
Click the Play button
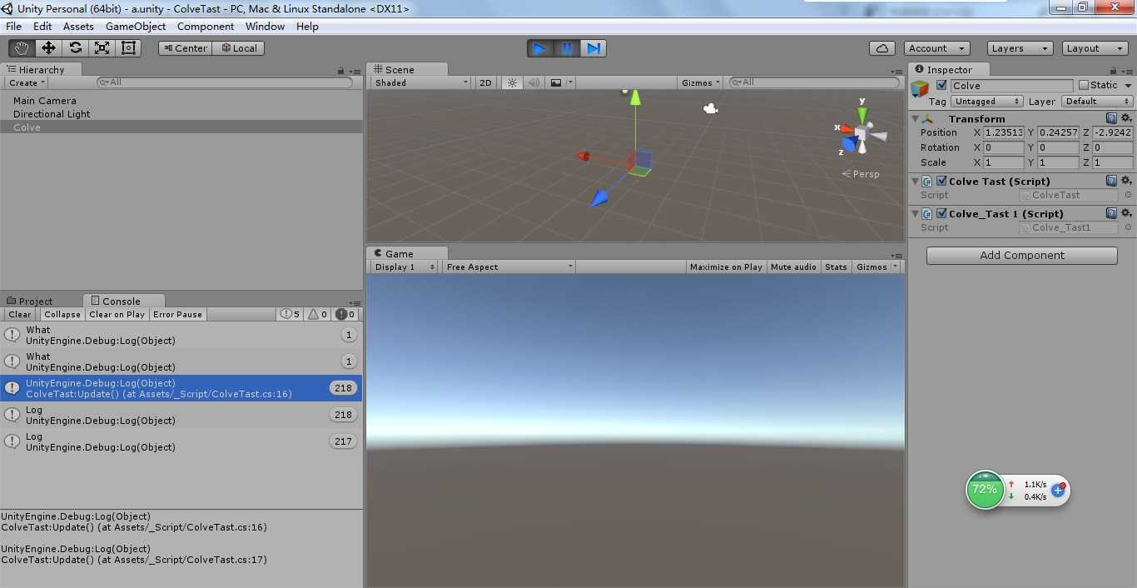pos(540,48)
